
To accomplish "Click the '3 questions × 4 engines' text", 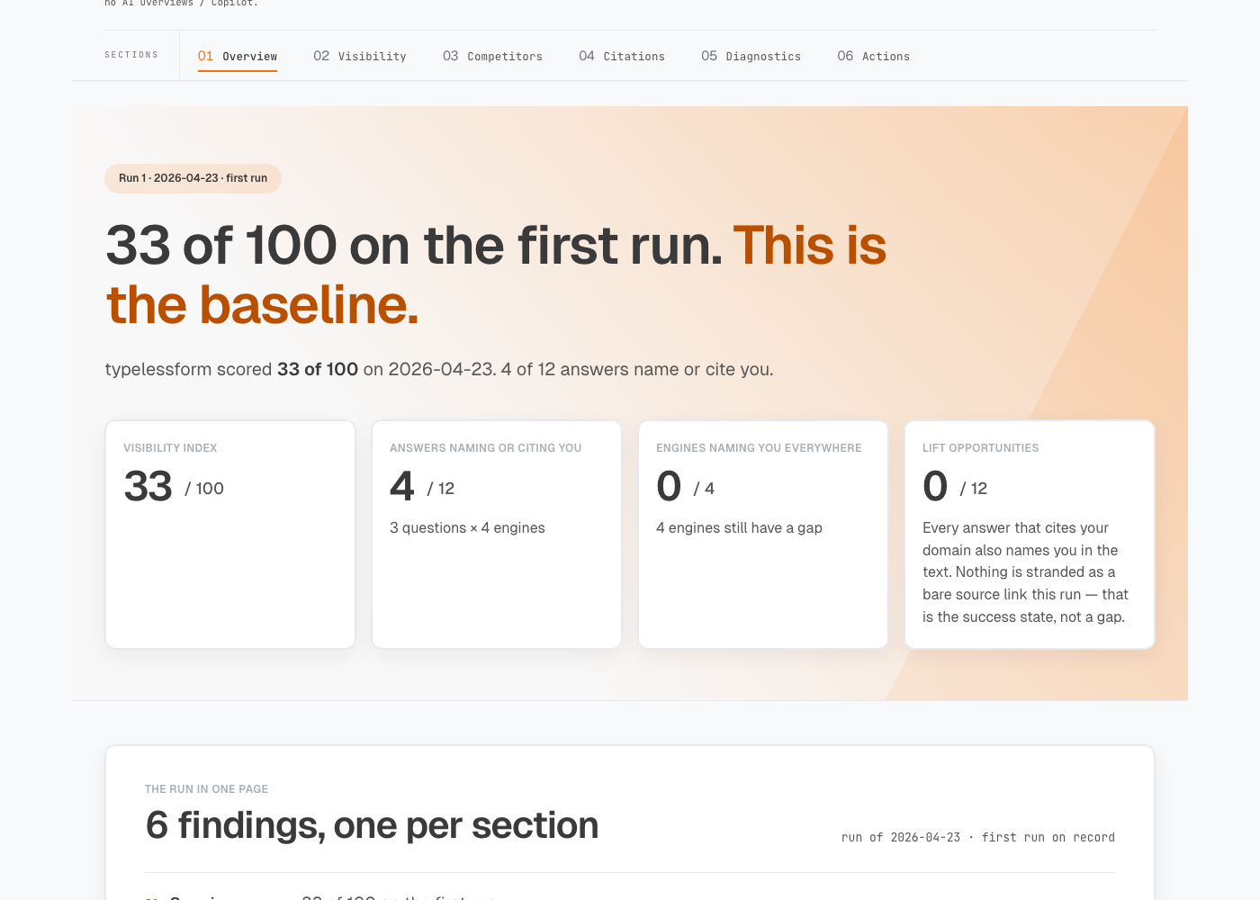I will (x=467, y=528).
